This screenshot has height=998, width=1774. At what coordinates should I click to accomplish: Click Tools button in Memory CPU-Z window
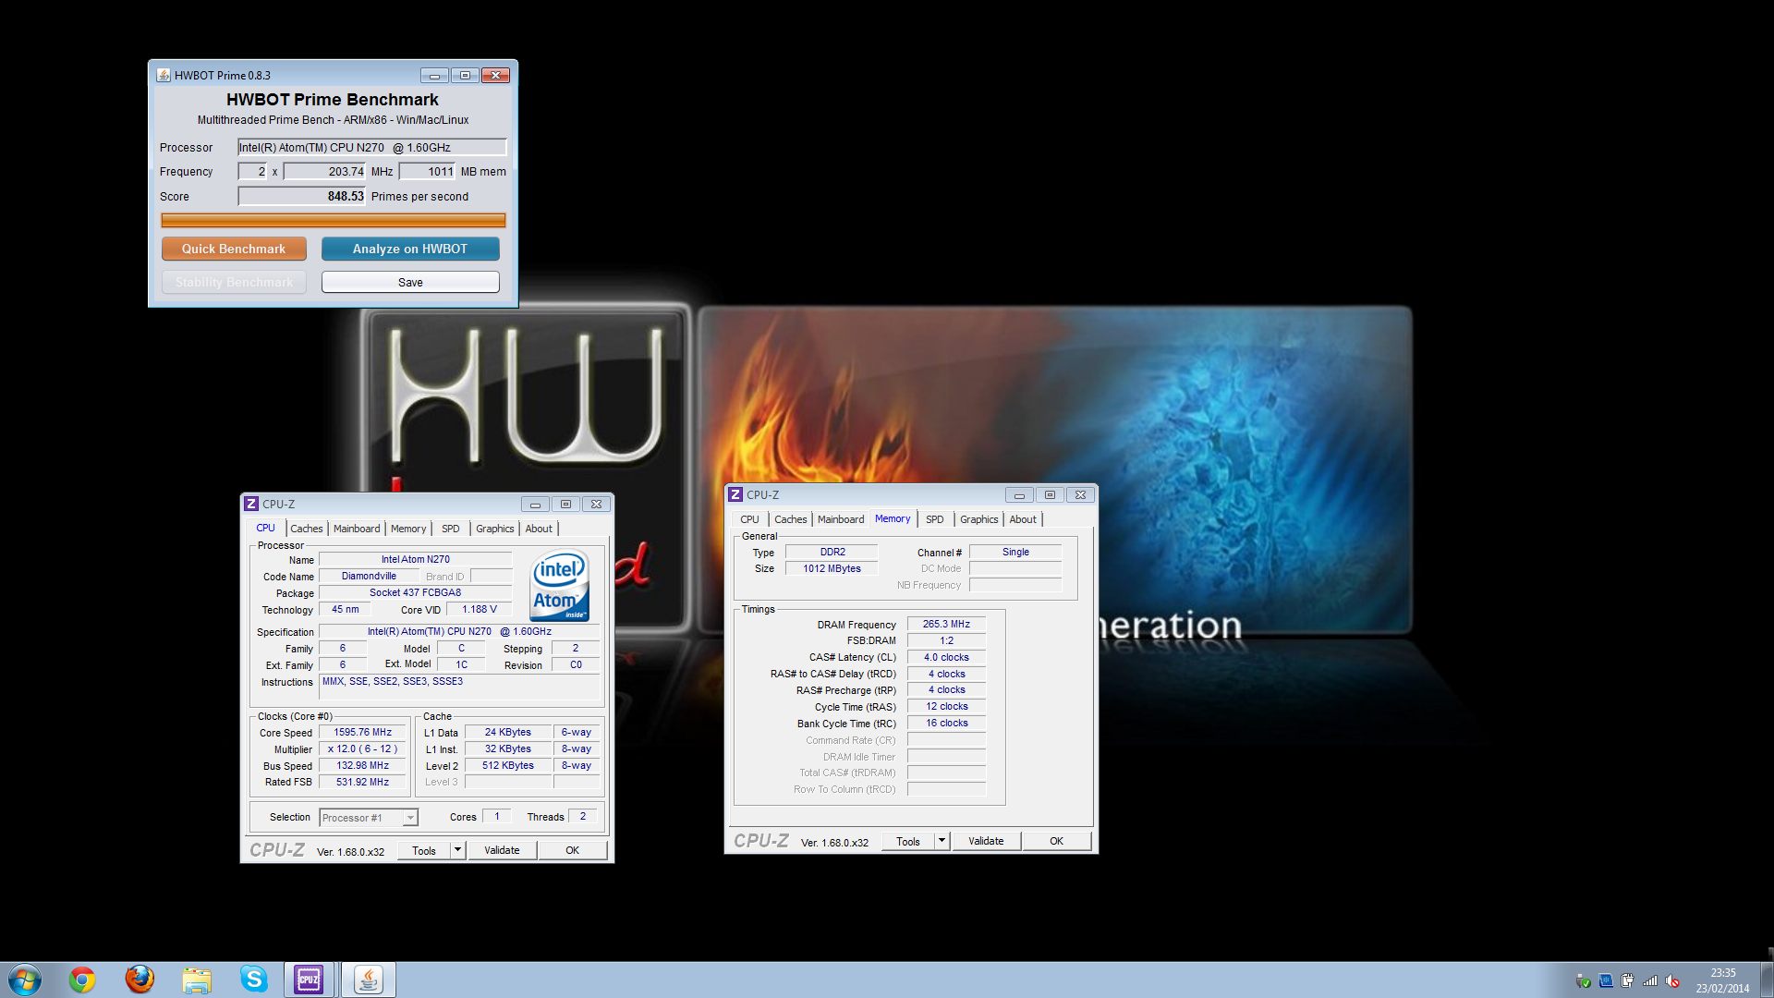coord(908,841)
